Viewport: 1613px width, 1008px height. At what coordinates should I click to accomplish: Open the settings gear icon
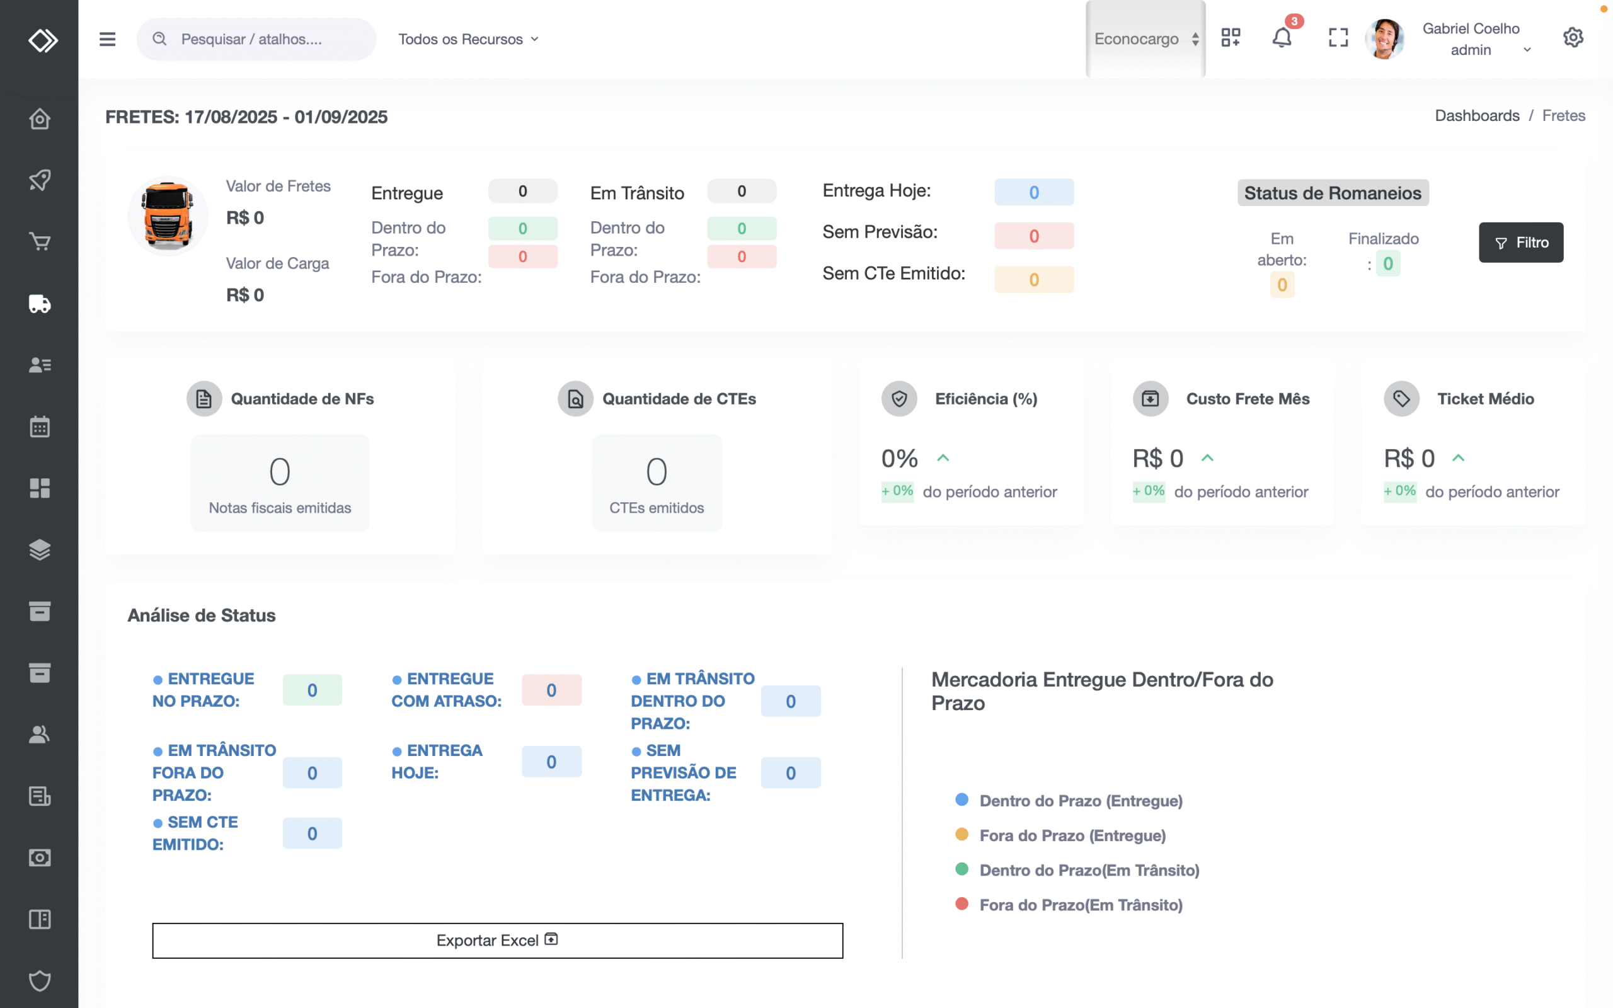(1573, 38)
